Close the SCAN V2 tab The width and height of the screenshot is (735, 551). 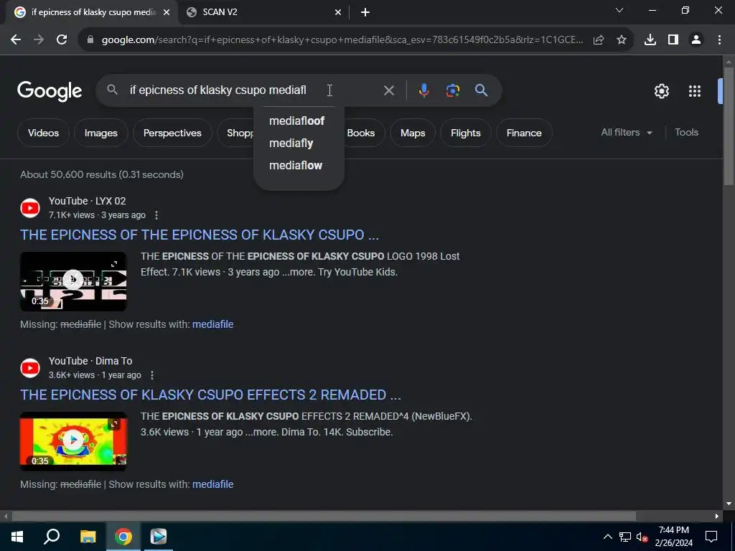[338, 13]
